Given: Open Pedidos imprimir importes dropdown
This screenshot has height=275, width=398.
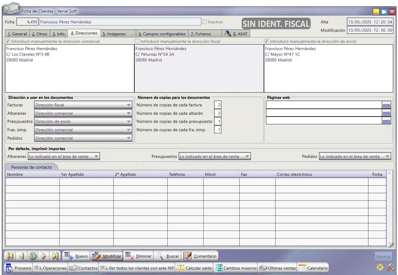Looking at the screenshot, I should 387,156.
